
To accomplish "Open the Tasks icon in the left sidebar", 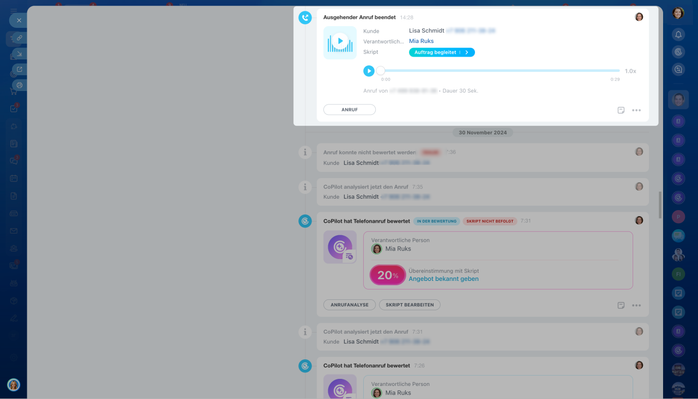I will (x=14, y=108).
